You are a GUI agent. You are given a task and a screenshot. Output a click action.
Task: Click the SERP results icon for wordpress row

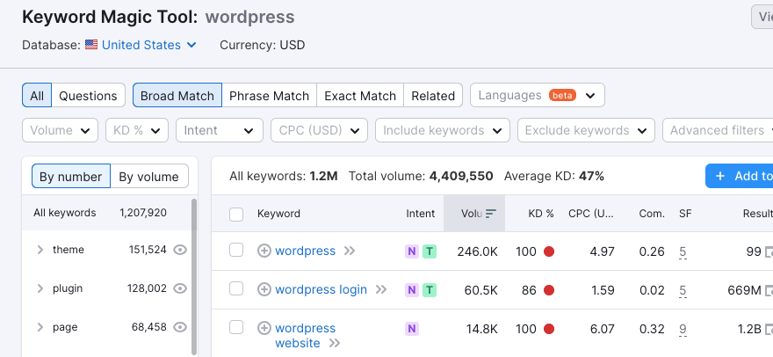[x=769, y=251]
